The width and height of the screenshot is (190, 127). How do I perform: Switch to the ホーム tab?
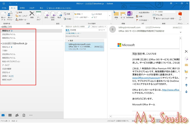(13, 8)
